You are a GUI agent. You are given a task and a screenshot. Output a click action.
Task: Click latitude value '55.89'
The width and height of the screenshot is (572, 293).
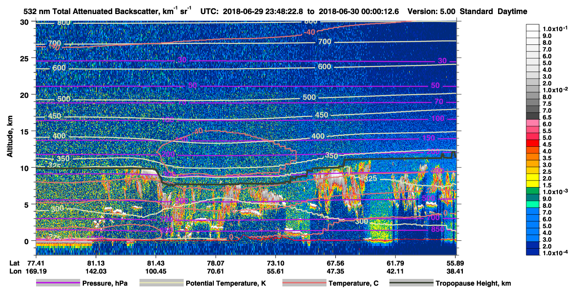(x=456, y=263)
